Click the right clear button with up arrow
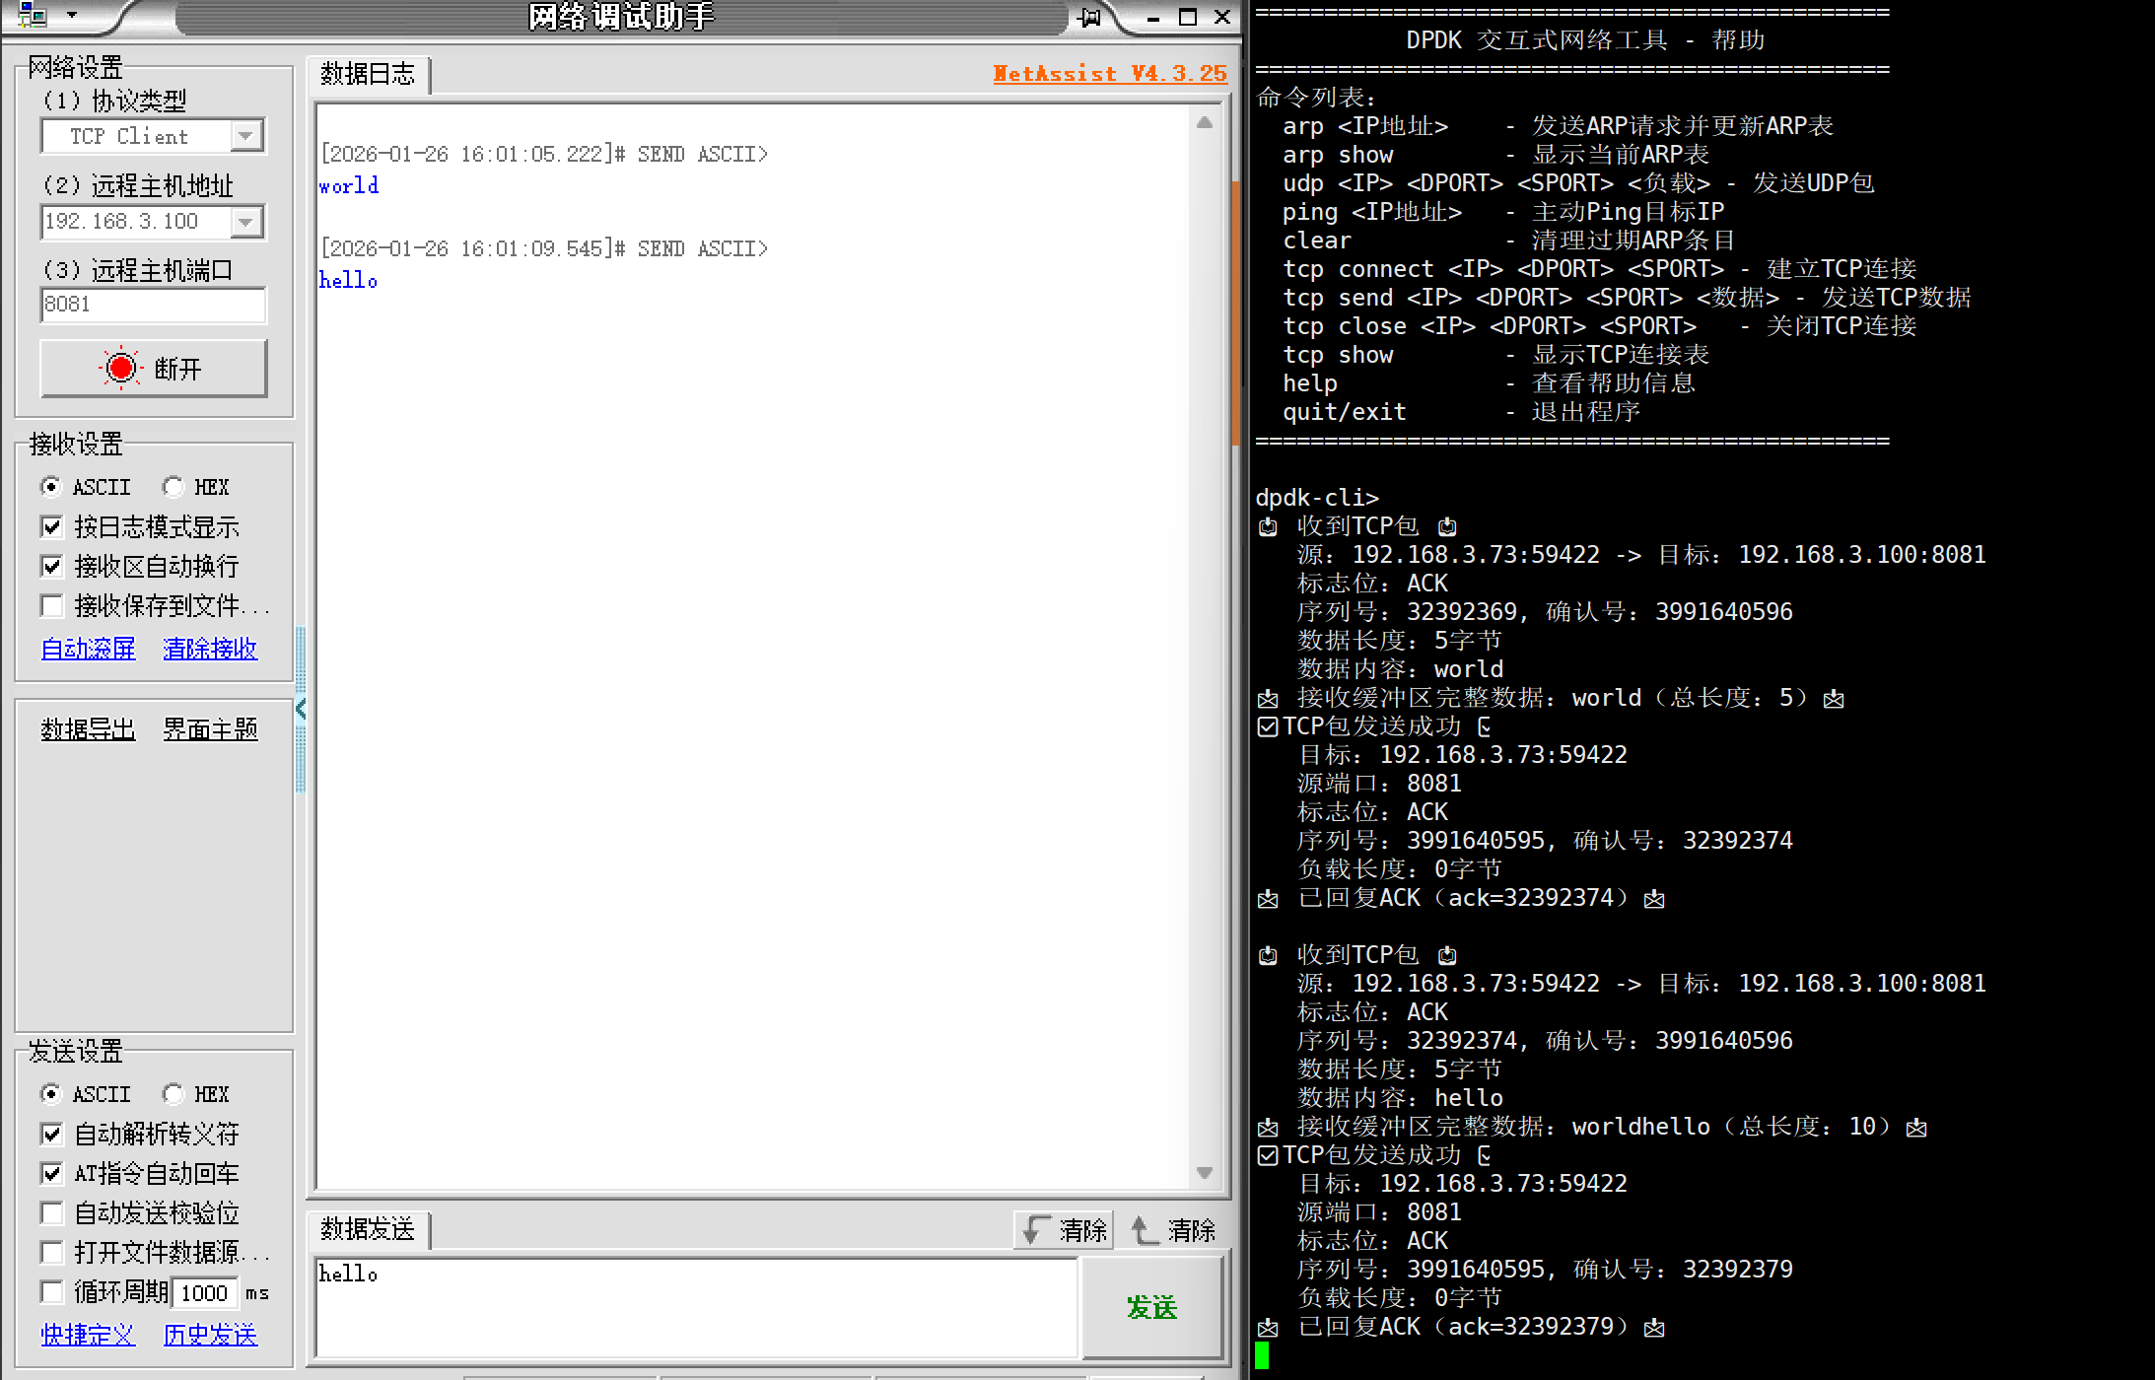This screenshot has width=2155, height=1380. [x=1172, y=1230]
